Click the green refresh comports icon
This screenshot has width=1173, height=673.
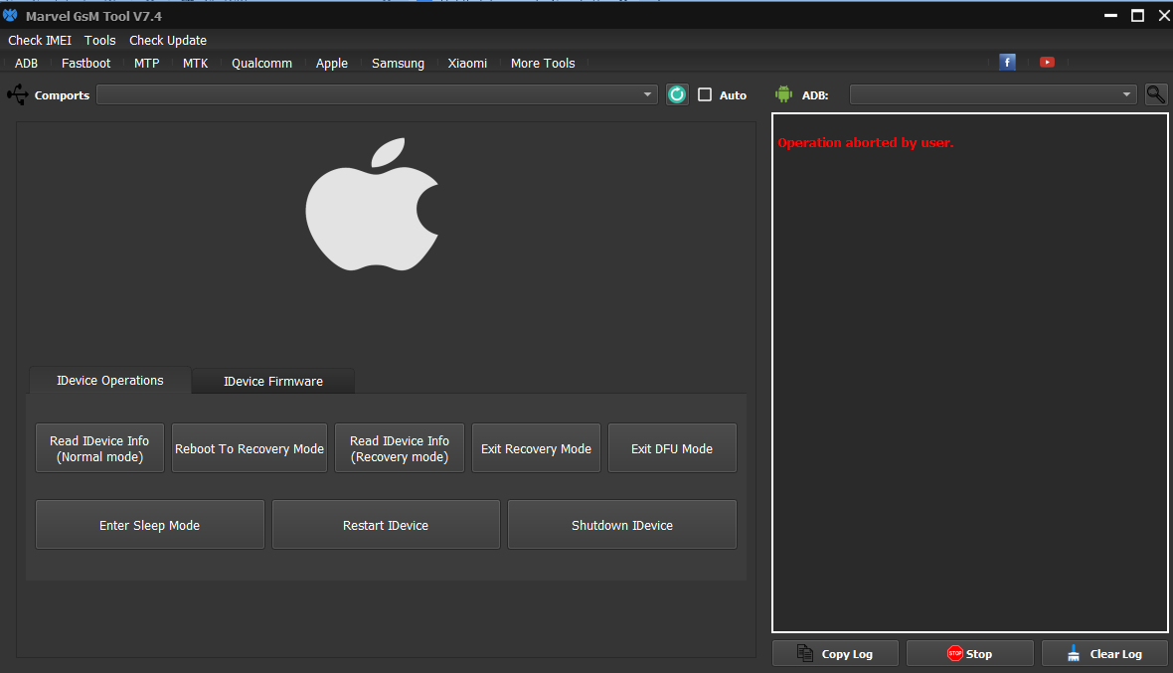point(677,94)
